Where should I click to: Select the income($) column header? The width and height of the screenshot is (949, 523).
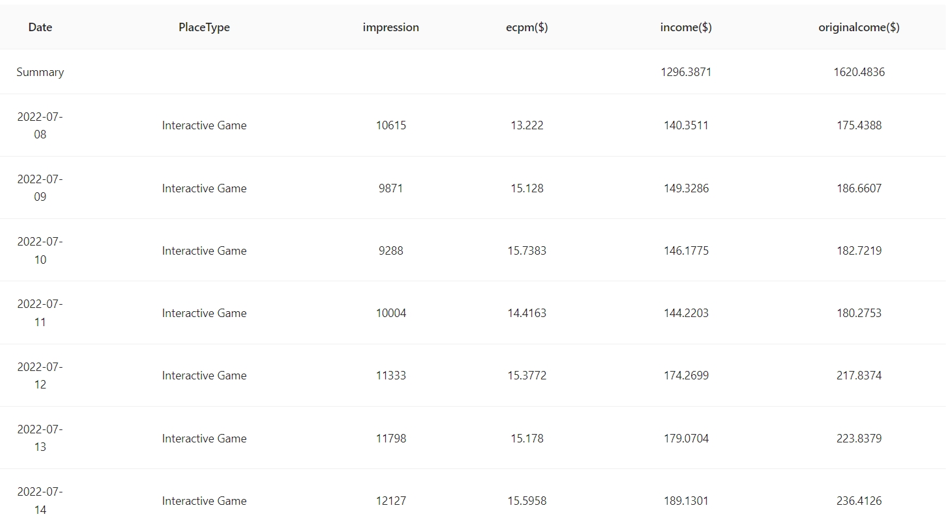[686, 27]
